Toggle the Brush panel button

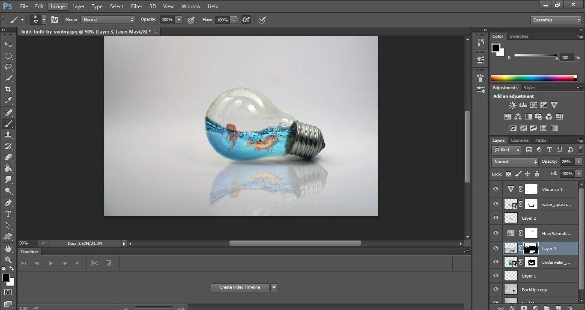coord(54,20)
